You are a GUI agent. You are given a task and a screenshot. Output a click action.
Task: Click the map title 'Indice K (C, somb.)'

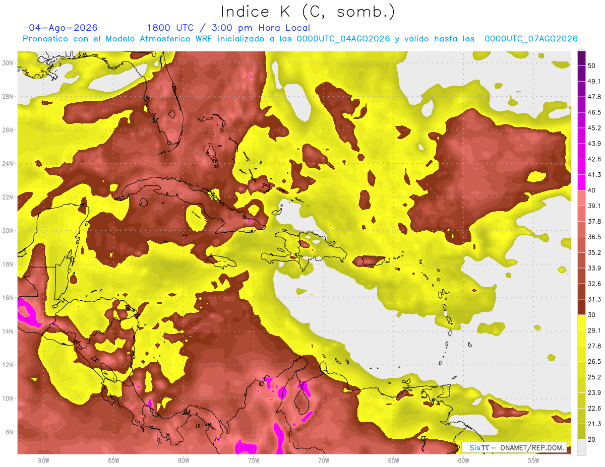coord(308,12)
